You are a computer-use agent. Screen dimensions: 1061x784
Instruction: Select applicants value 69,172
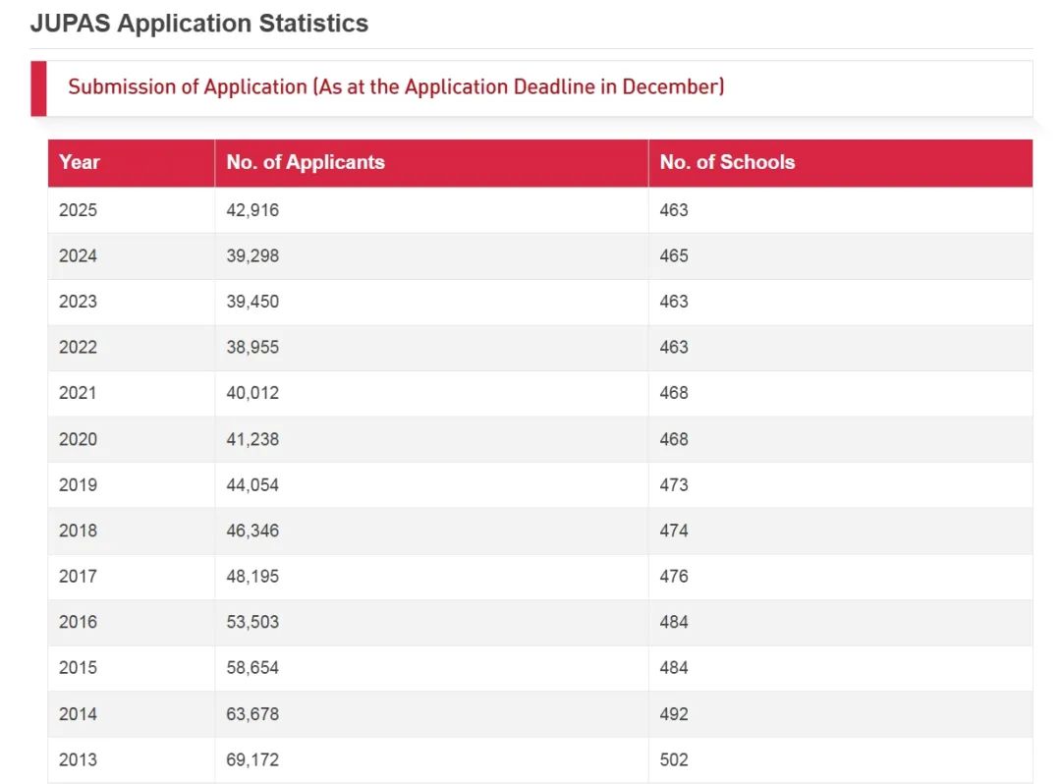[252, 760]
